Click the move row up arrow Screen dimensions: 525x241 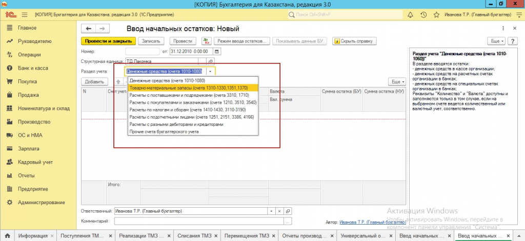(118, 81)
